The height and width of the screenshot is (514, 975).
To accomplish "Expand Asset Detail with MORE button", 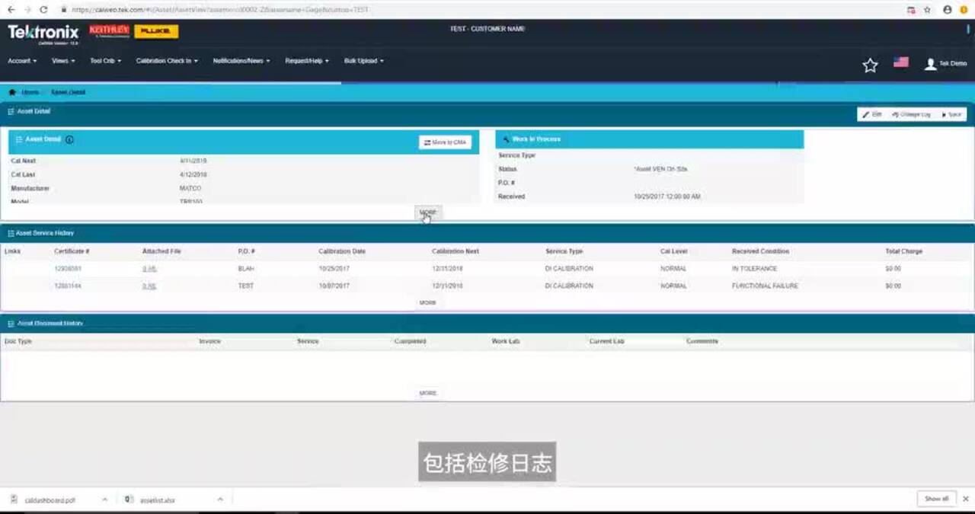I will 428,212.
